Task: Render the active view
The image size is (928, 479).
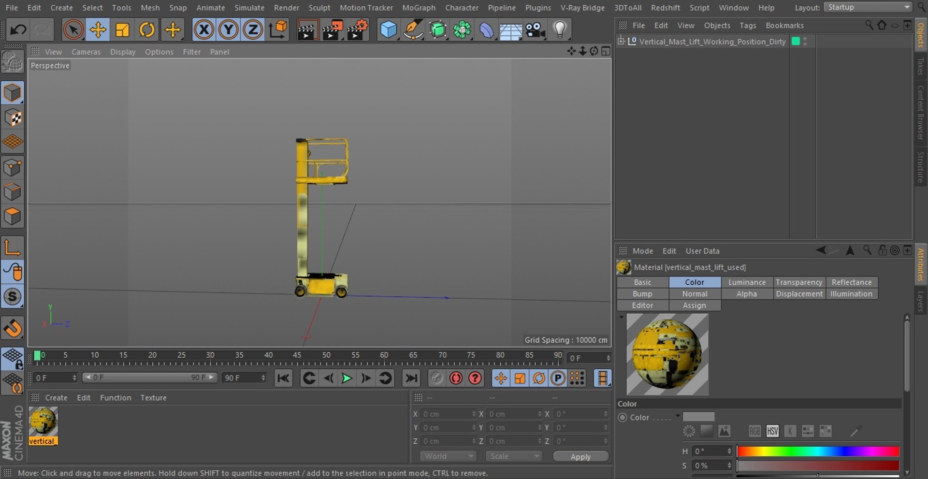Action: click(x=307, y=30)
